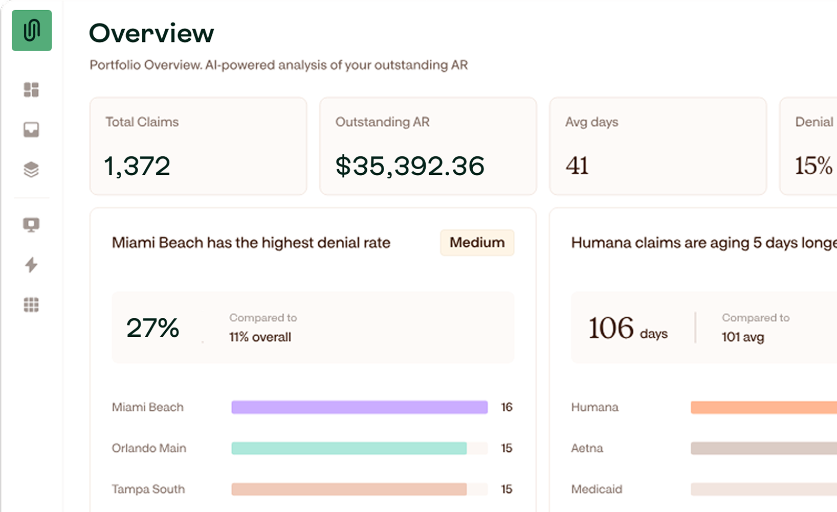Click the Humana payer label
837x512 pixels.
[595, 407]
